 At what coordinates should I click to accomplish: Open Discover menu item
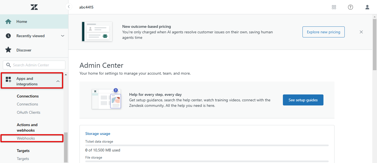coord(34,50)
